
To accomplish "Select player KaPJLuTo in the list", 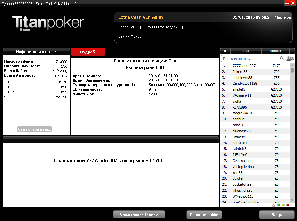I will click(x=255, y=143).
